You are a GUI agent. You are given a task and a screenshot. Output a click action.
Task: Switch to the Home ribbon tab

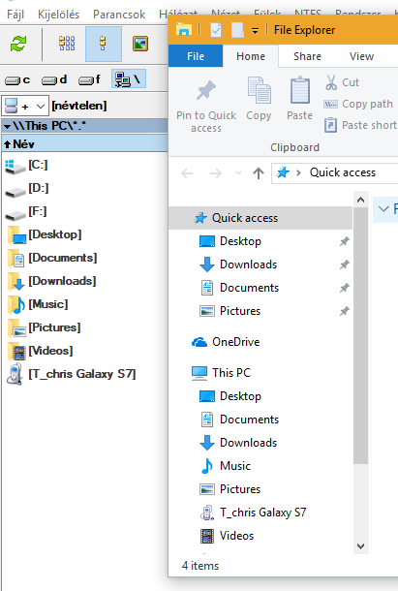coord(251,56)
